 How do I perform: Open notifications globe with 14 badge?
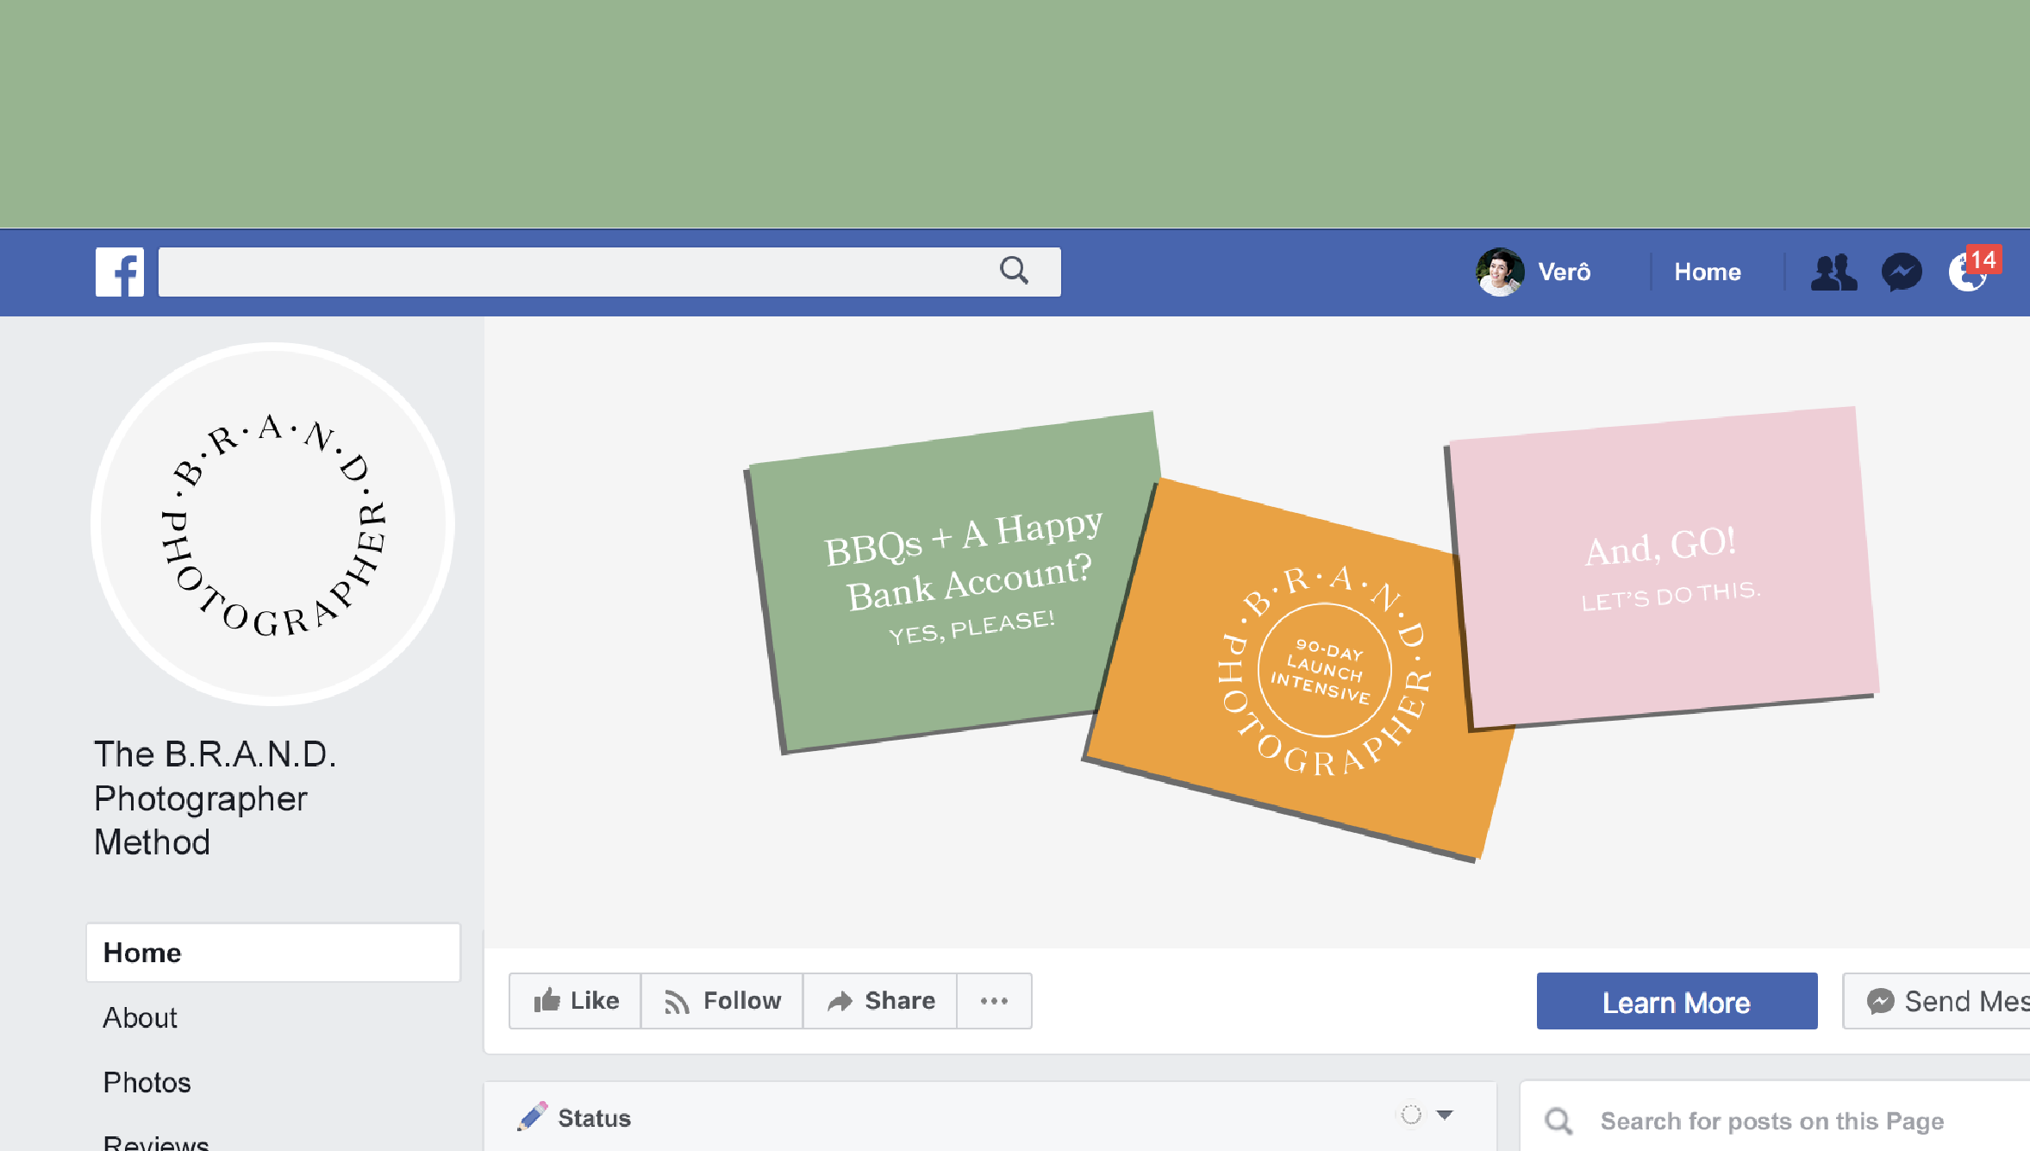[1969, 272]
